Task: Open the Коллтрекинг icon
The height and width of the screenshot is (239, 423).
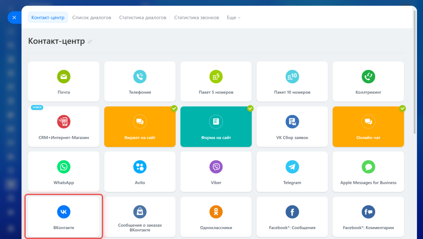Action: [x=368, y=77]
